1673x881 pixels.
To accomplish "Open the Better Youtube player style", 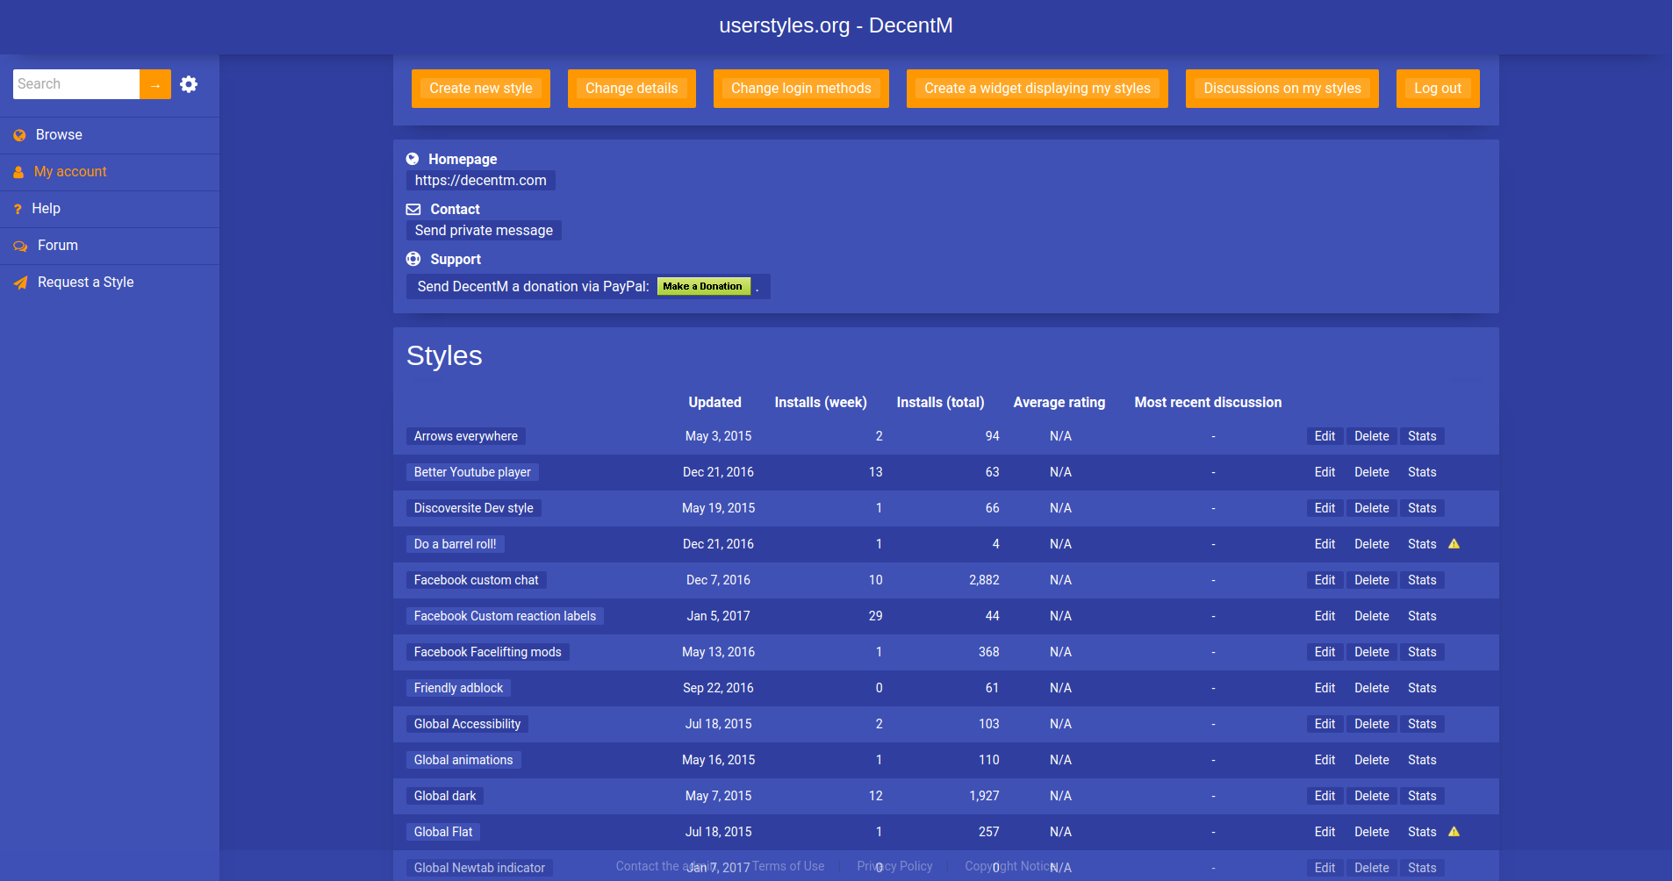I will pyautogui.click(x=471, y=472).
